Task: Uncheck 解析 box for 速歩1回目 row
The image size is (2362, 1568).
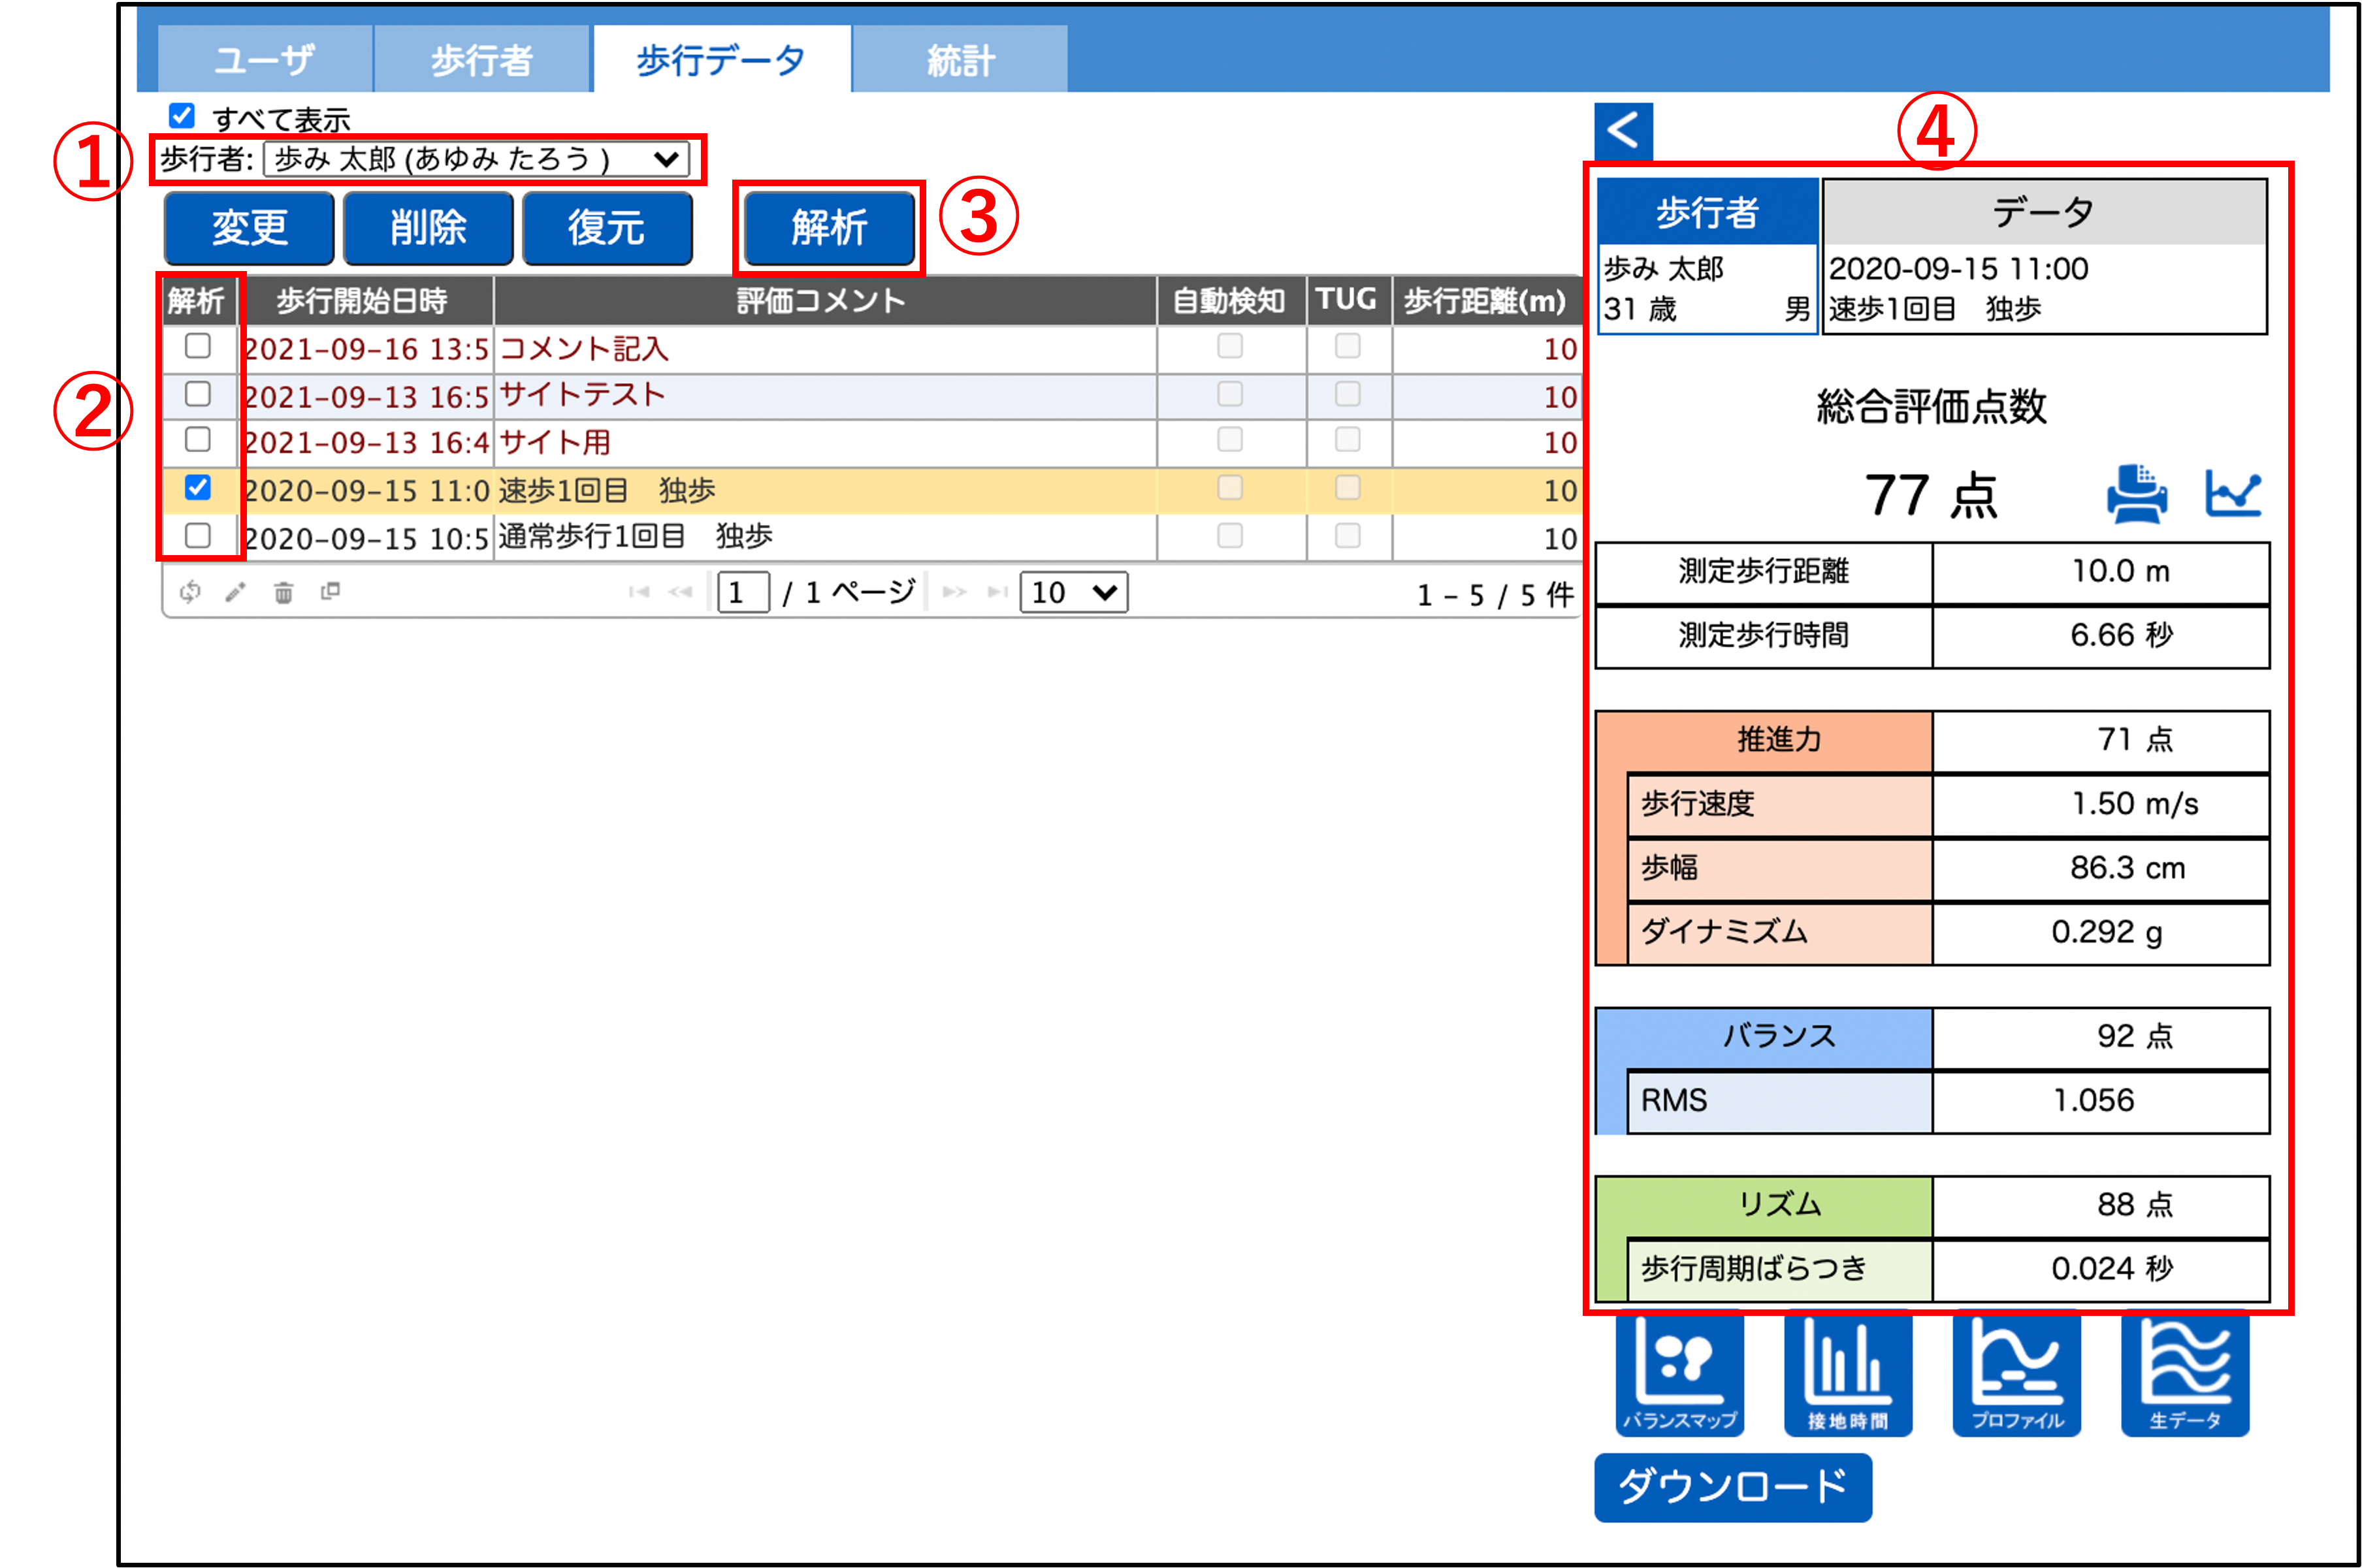Action: click(198, 488)
